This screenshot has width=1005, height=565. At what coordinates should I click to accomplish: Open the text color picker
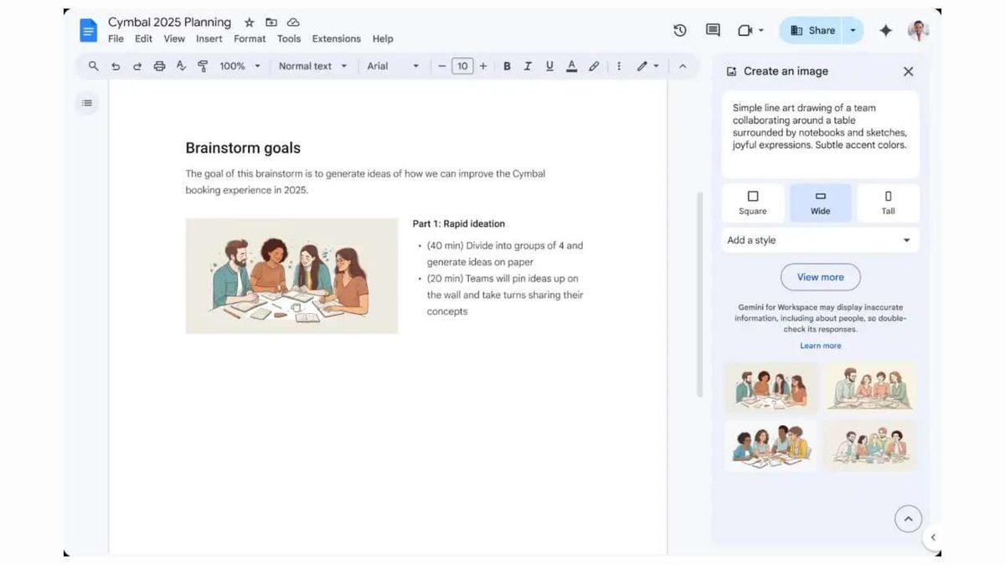[x=571, y=65]
